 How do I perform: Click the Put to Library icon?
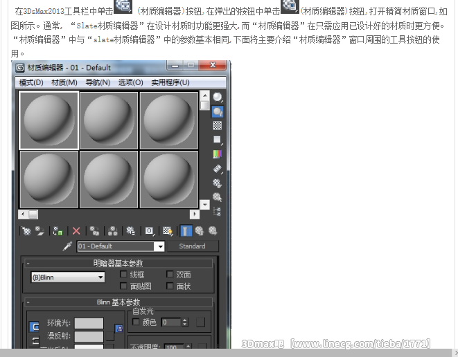(x=130, y=231)
